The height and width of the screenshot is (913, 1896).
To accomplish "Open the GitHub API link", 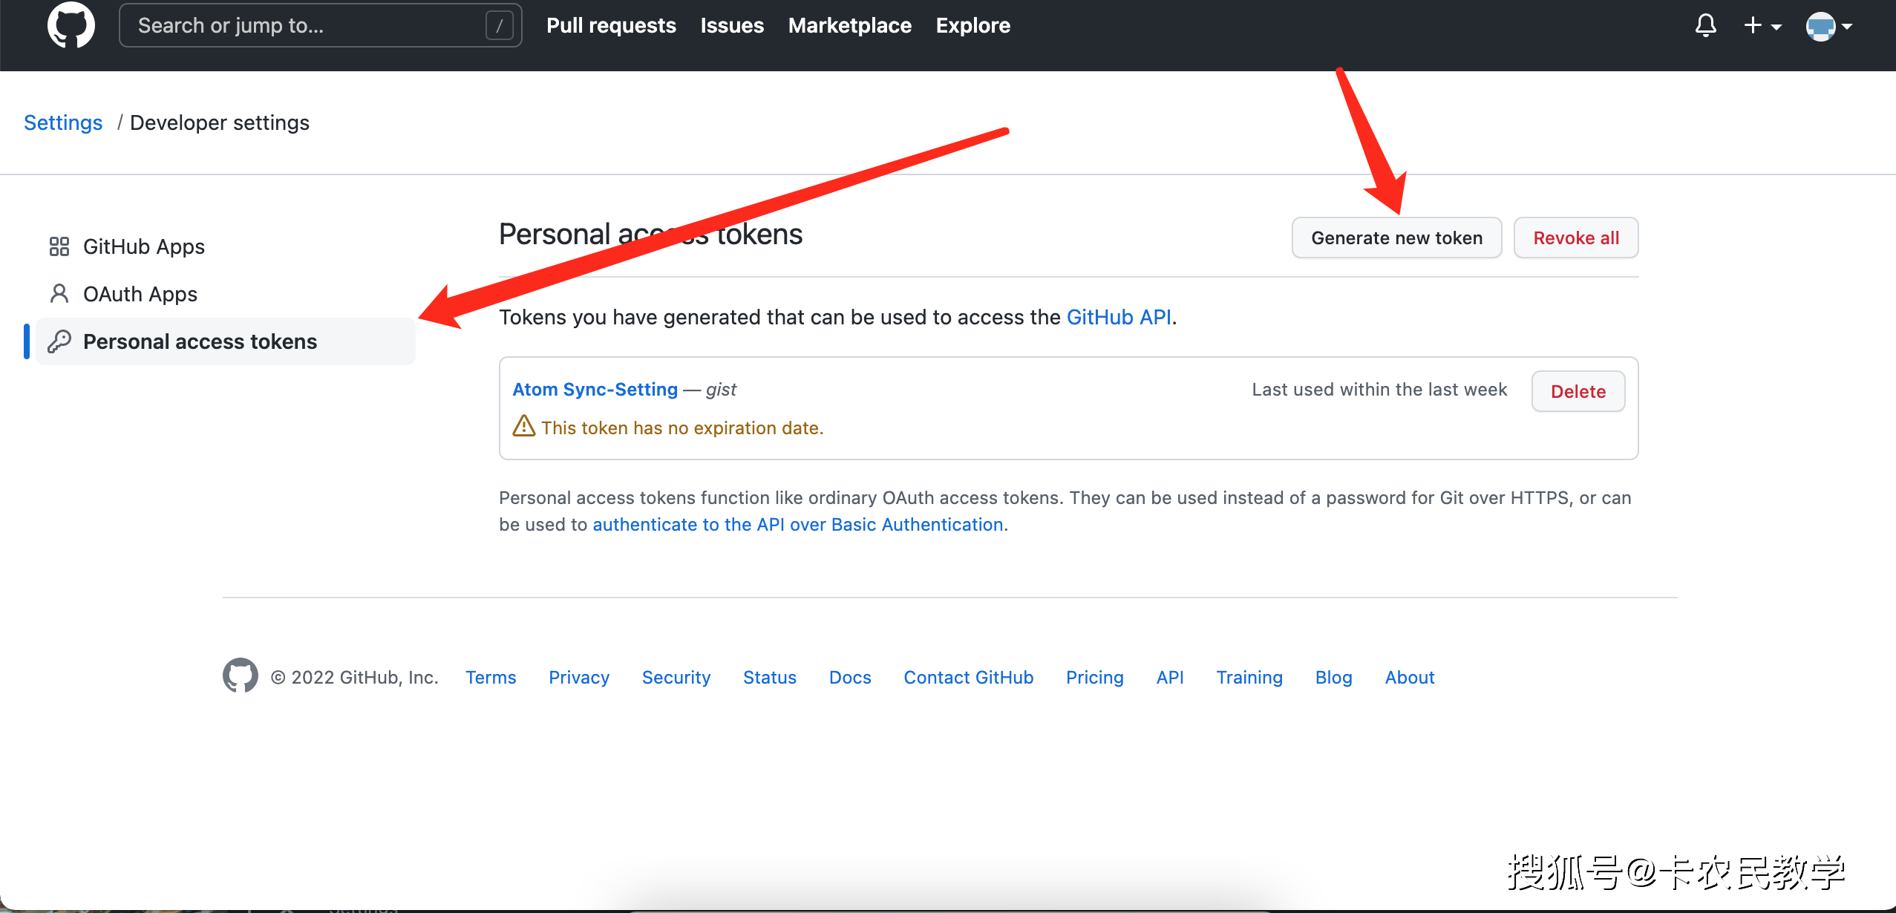I will (x=1119, y=317).
